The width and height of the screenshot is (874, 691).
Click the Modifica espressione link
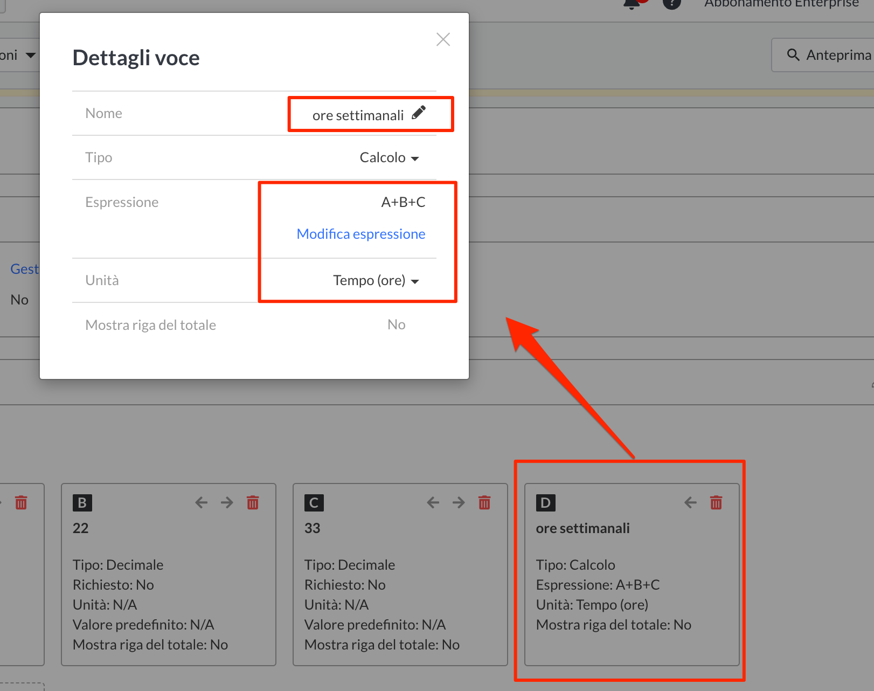pyautogui.click(x=360, y=234)
